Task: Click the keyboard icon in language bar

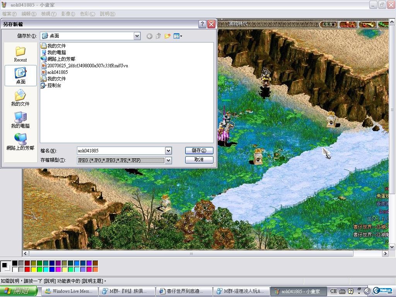Action: [x=342, y=291]
